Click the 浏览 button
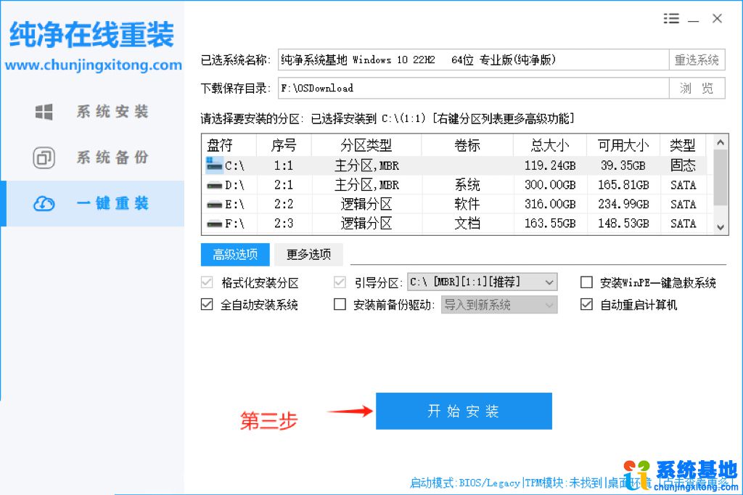This screenshot has width=743, height=495. click(697, 89)
